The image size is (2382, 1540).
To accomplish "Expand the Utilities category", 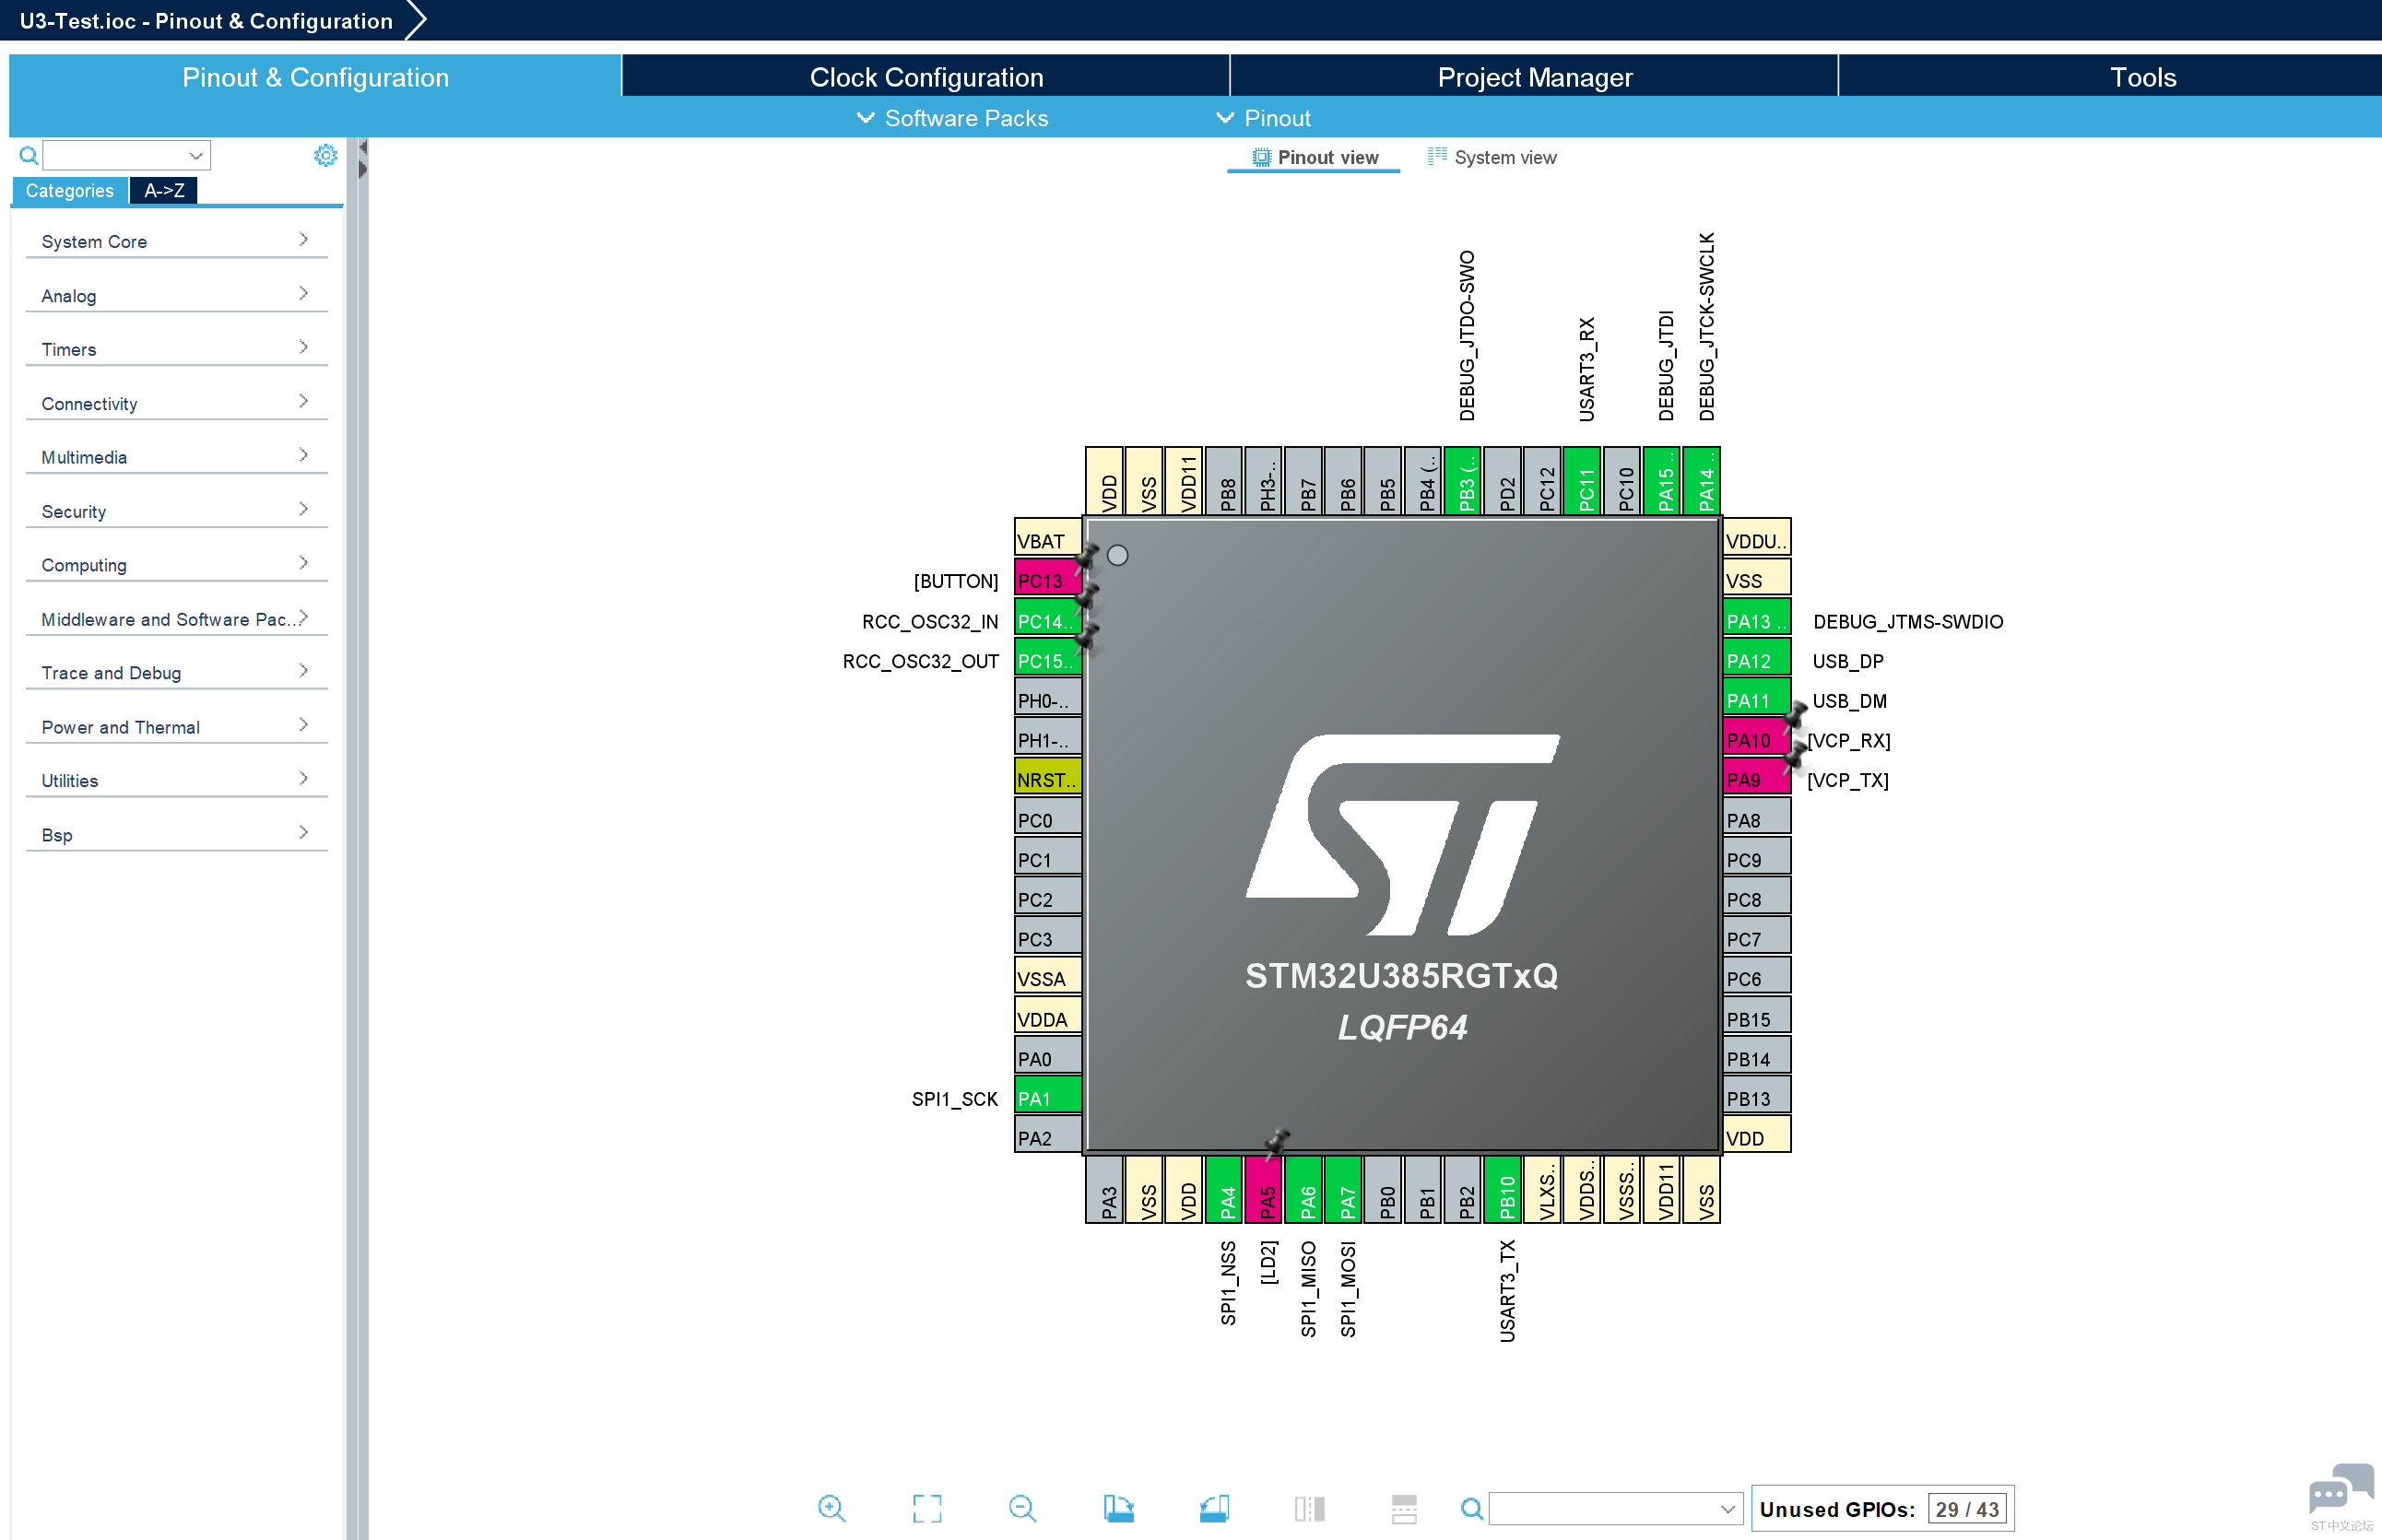I will click(x=176, y=781).
